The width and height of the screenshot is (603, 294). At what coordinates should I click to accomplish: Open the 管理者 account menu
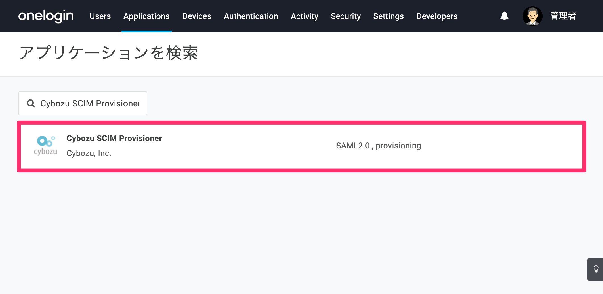pos(563,16)
